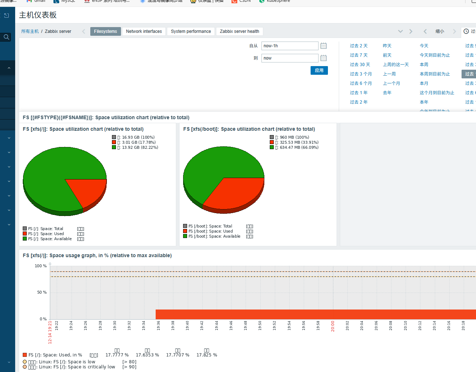
Task: Select the 本周到目前为止 time range
Action: coord(435,74)
